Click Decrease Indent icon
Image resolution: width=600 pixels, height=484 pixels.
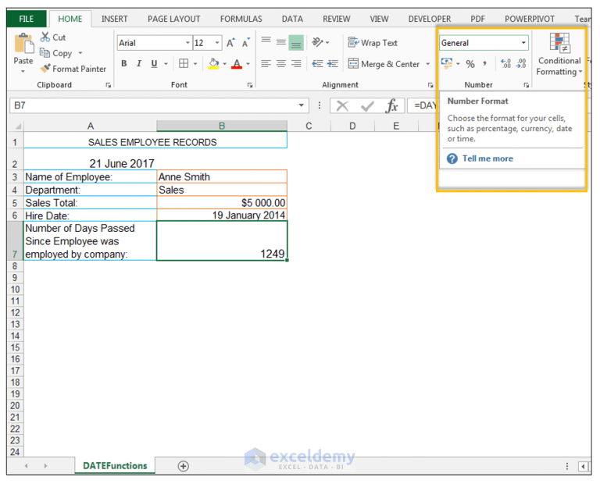pyautogui.click(x=317, y=63)
